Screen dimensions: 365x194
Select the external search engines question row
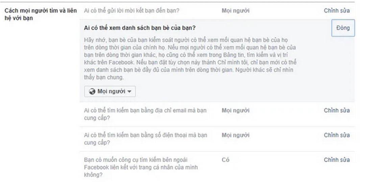(x=217, y=167)
